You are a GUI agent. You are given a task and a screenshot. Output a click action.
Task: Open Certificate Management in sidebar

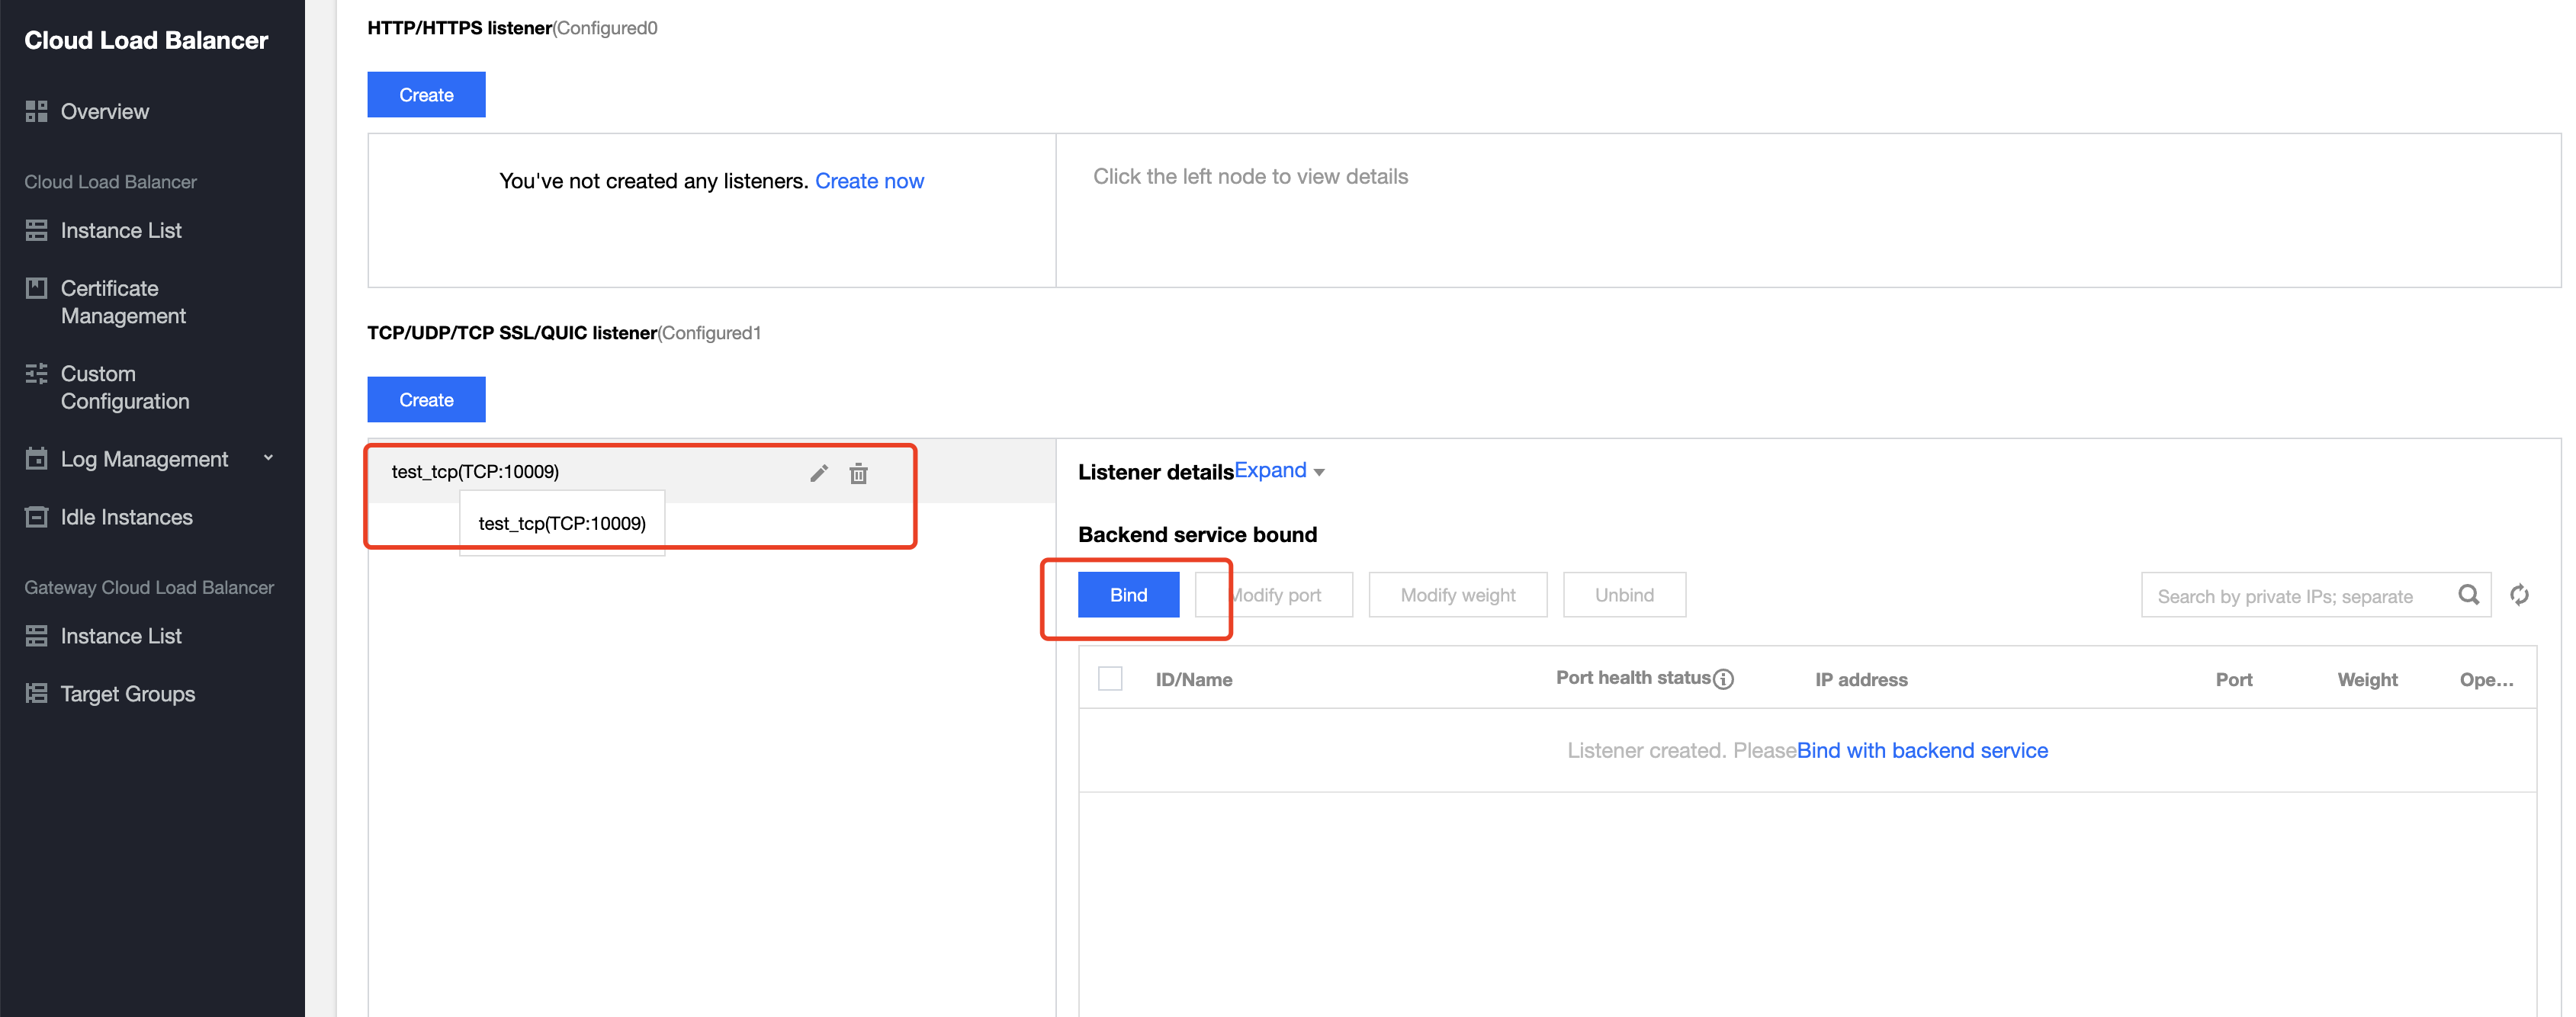[x=122, y=302]
